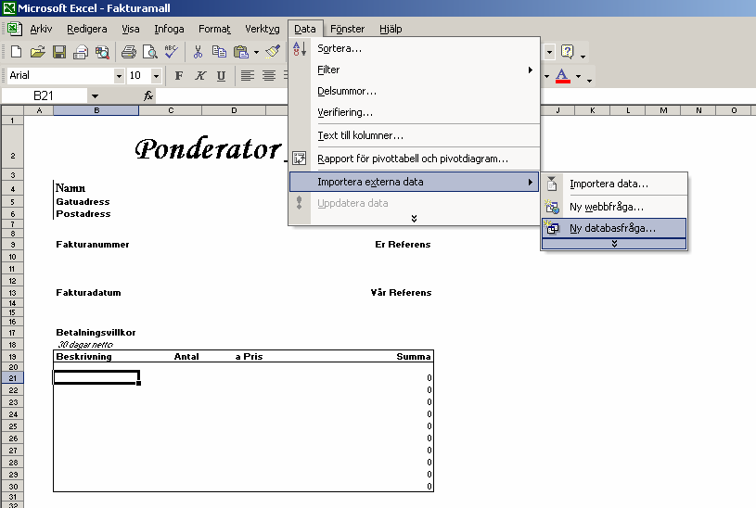This screenshot has height=508, width=756.
Task: Click the Open folder icon
Action: point(38,52)
